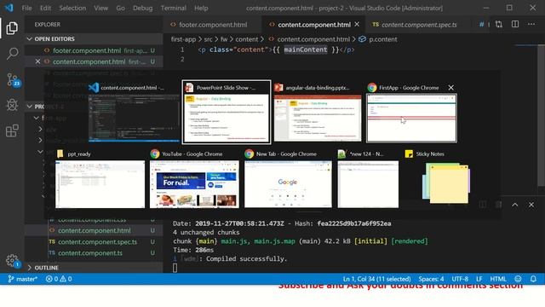
Task: Click the Open Changes compare icon
Action: pyautogui.click(x=499, y=25)
